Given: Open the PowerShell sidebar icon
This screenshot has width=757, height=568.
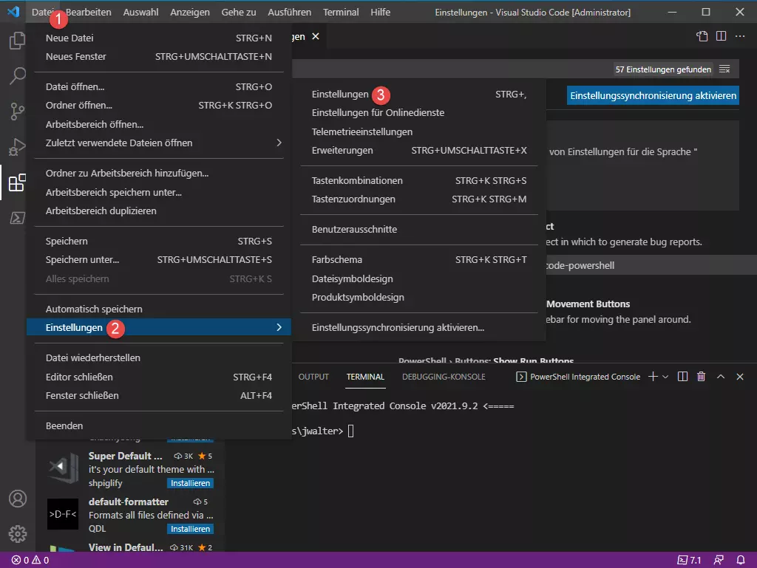Looking at the screenshot, I should point(17,218).
